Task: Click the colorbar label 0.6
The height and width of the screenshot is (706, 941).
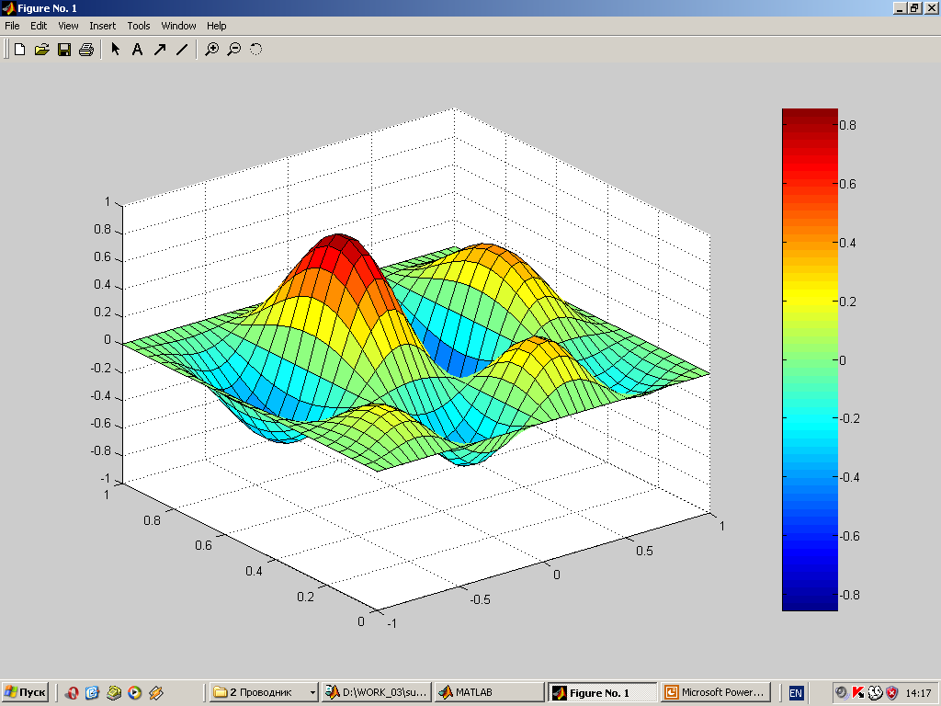Action: 848,184
